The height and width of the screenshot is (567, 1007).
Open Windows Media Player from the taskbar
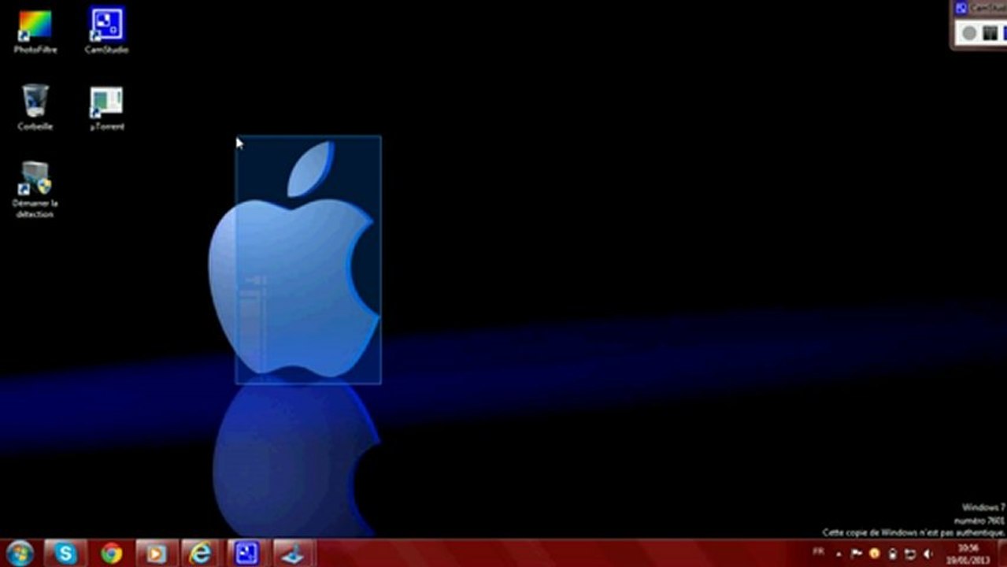tap(157, 554)
